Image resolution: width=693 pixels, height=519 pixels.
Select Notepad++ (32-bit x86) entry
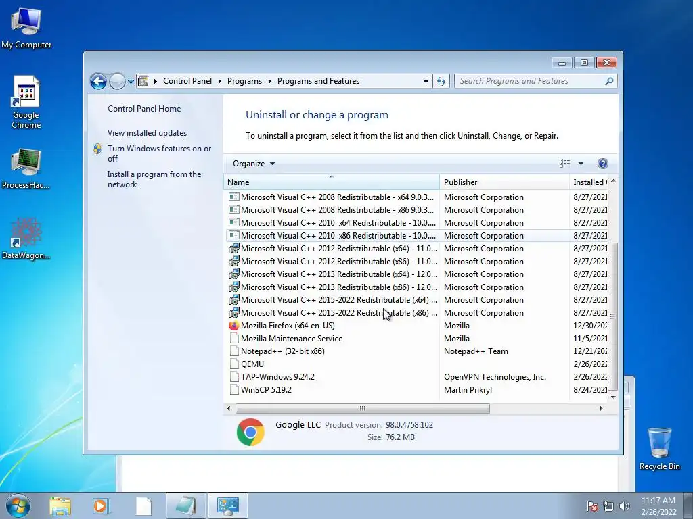pos(417,351)
